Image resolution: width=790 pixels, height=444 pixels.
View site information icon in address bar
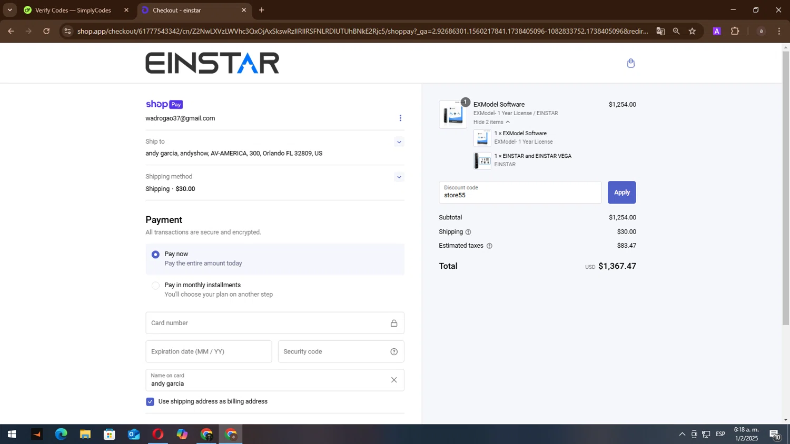pos(67,31)
